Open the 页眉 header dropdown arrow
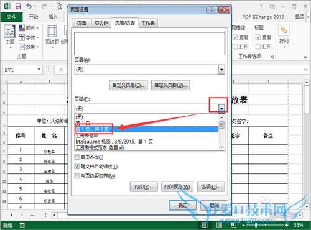Image resolution: width=311 pixels, height=230 pixels. click(x=221, y=70)
